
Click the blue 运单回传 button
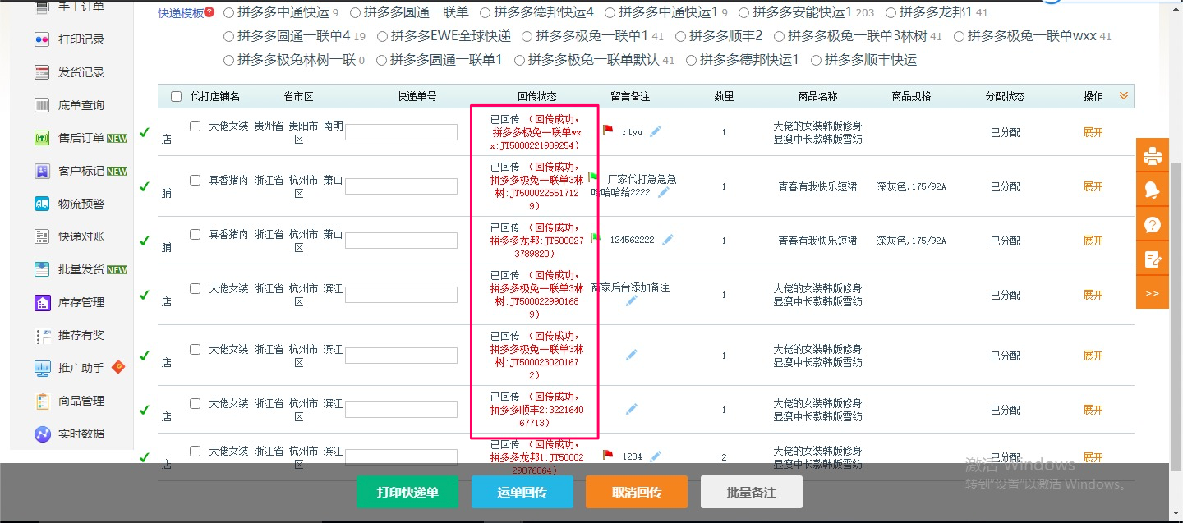point(522,492)
